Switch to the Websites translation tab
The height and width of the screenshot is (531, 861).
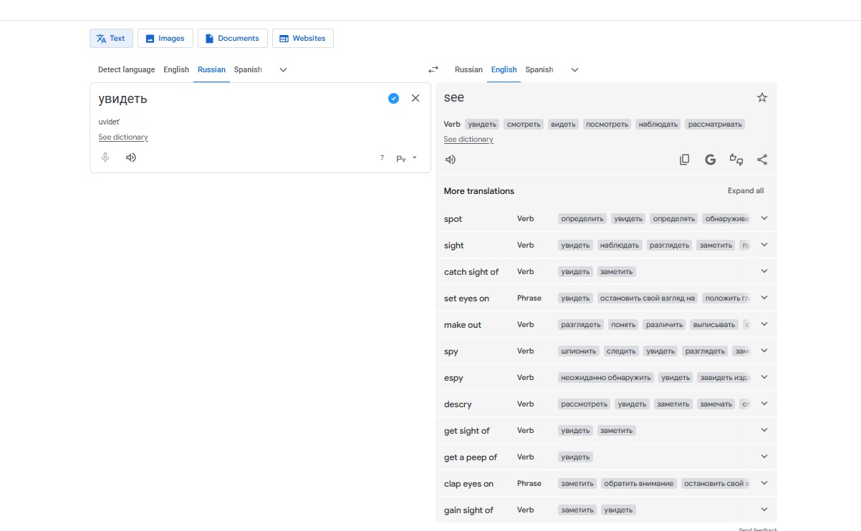303,38
